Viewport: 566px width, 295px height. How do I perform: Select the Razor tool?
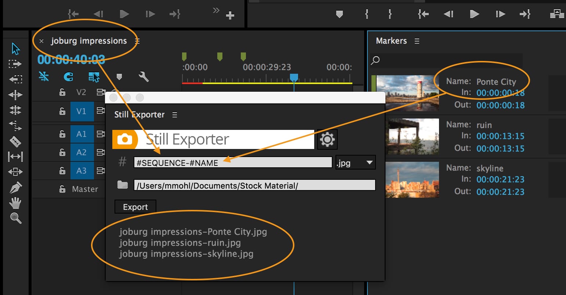click(15, 141)
